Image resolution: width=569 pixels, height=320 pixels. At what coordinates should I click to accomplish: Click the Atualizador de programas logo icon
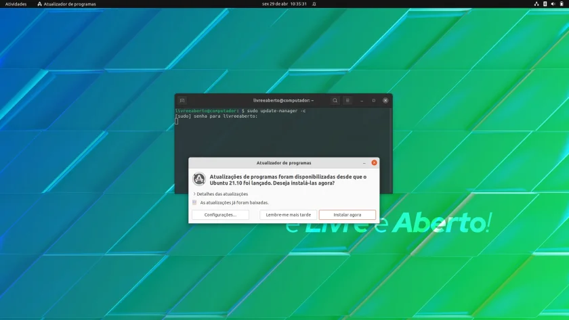(199, 179)
